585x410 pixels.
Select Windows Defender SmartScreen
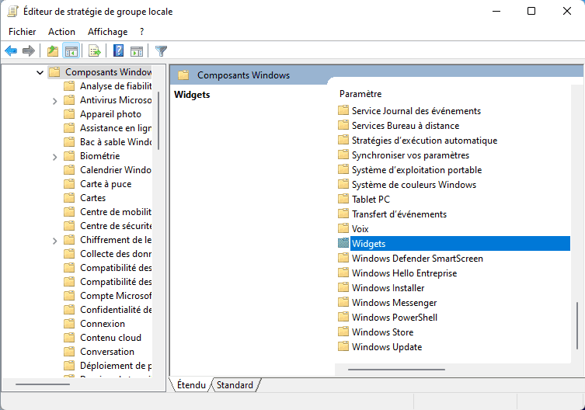pos(417,258)
